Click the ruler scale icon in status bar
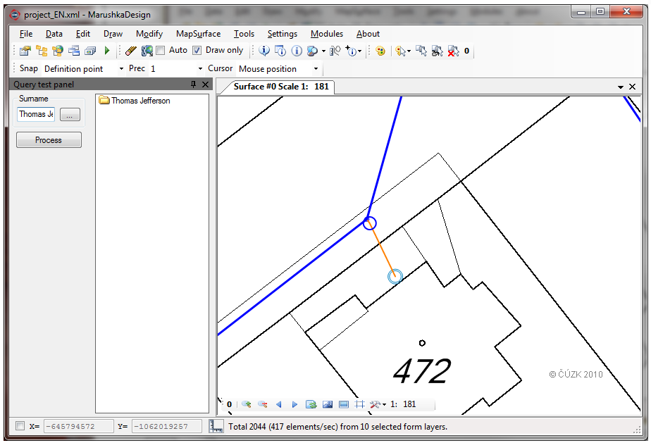Viewport: 651px width, 443px height. (216, 426)
